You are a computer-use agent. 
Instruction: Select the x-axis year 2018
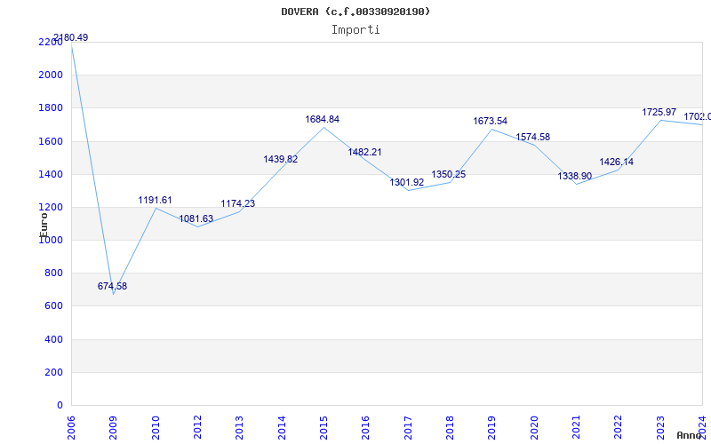click(x=450, y=428)
